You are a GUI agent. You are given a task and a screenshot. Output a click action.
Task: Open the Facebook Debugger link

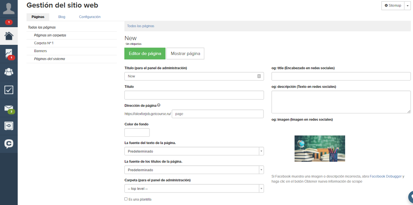386,176
